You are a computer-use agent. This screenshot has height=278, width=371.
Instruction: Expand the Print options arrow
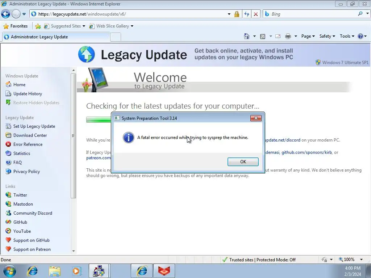pos(296,36)
